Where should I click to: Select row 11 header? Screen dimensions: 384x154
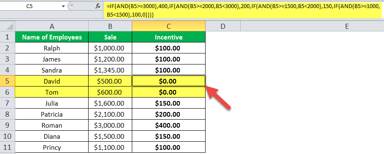coord(8,147)
